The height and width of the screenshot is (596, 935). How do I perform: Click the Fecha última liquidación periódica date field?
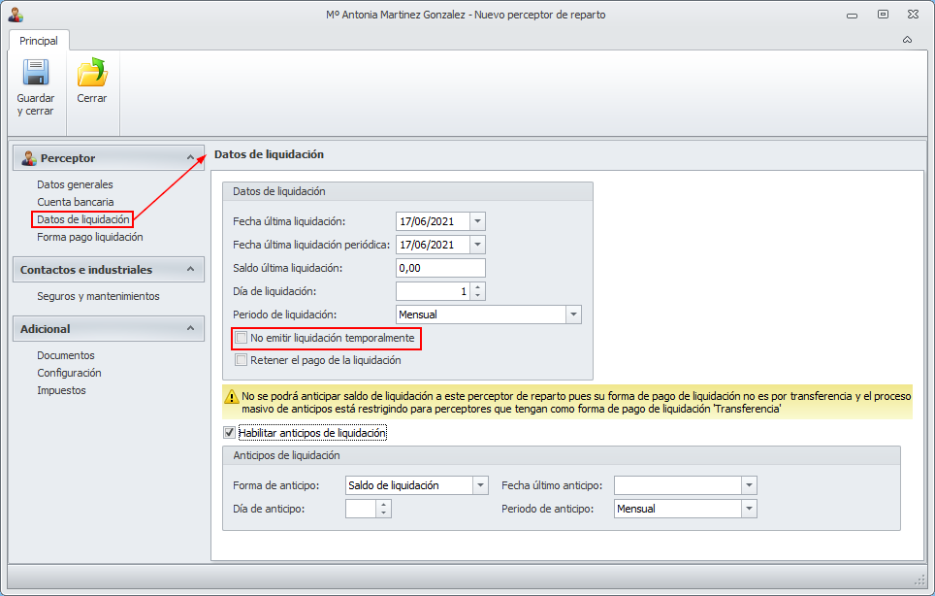tap(433, 245)
